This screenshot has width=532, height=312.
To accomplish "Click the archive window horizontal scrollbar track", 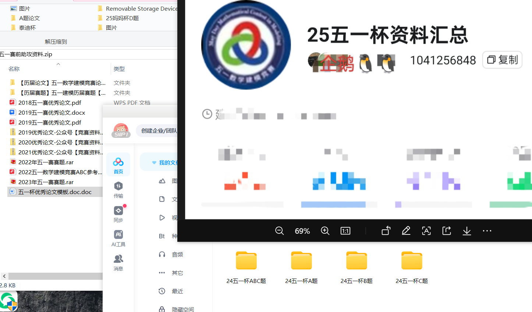I will point(55,276).
